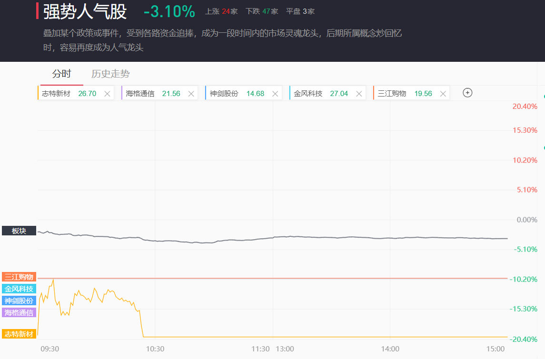Click the 志特新材 yellow legend label
The width and height of the screenshot is (545, 359).
19,334
